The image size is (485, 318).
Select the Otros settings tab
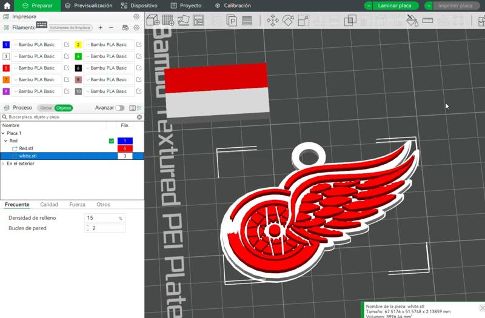[103, 205]
